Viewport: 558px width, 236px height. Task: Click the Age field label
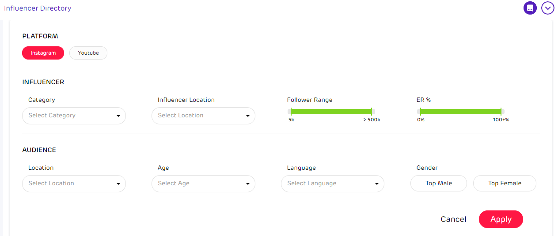click(x=163, y=168)
